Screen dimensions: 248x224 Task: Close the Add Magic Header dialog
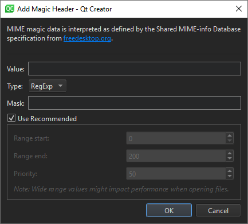(239, 9)
